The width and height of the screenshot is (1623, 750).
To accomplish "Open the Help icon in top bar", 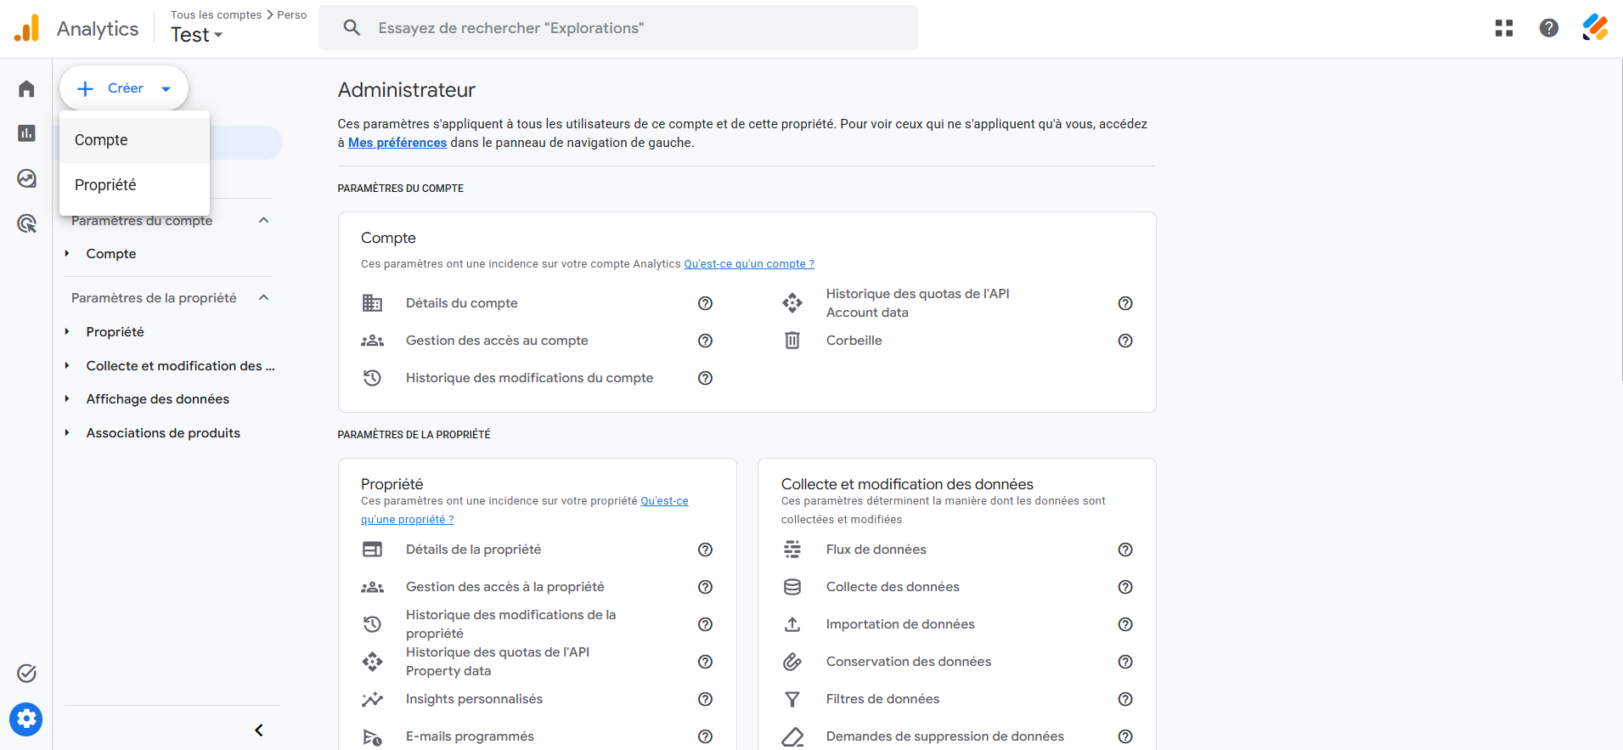I will coord(1549,28).
